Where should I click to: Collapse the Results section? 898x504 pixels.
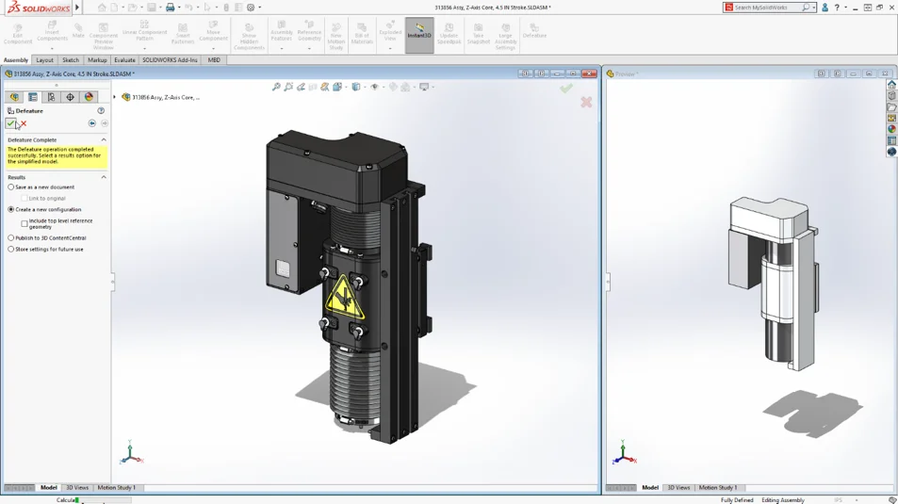[x=104, y=177]
